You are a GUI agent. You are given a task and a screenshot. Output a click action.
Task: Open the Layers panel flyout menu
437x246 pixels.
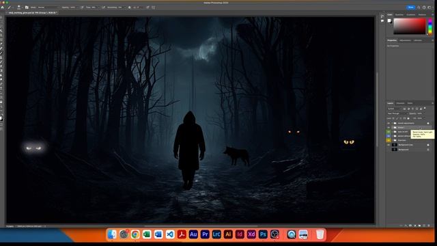pyautogui.click(x=432, y=103)
